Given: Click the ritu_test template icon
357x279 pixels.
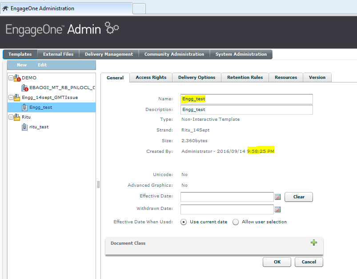Looking at the screenshot, I should pyautogui.click(x=24, y=127).
